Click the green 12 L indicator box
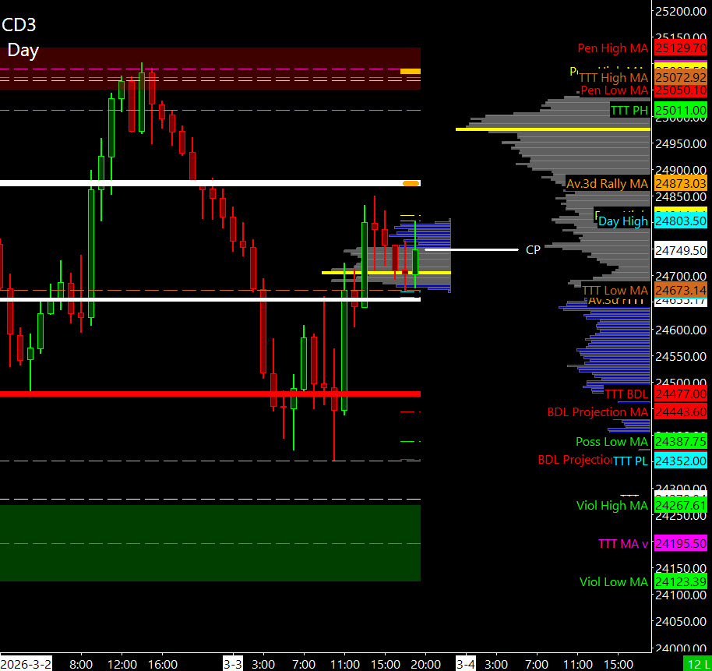 [696, 664]
